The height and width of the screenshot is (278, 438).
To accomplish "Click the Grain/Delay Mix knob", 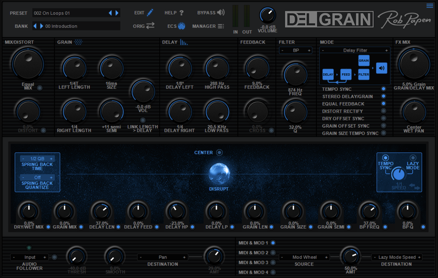I will [x=414, y=64].
